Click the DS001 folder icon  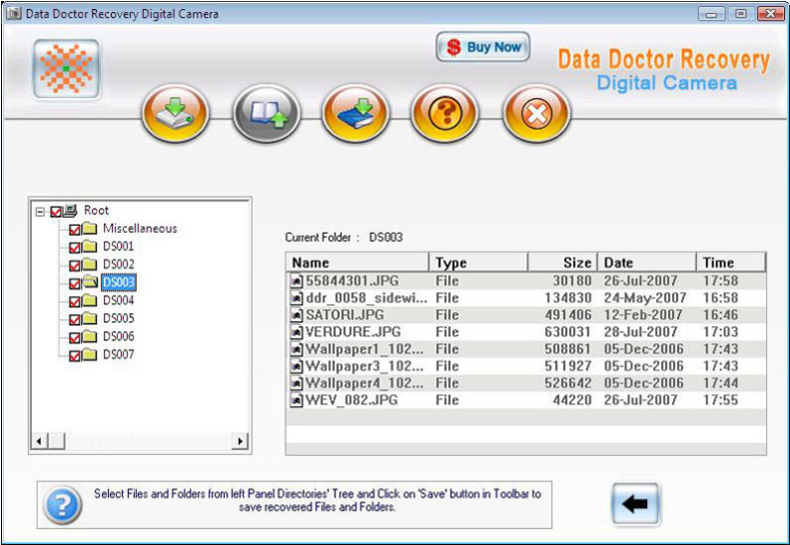click(x=89, y=247)
